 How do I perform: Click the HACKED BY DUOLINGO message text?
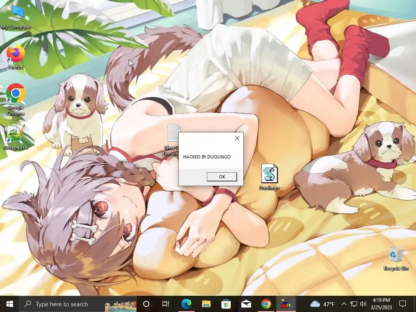207,157
